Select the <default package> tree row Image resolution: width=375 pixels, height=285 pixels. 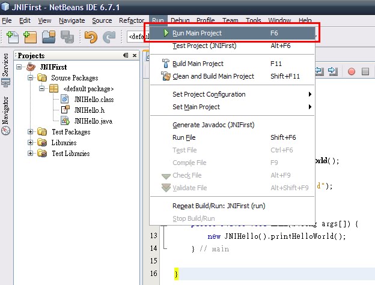(88, 89)
